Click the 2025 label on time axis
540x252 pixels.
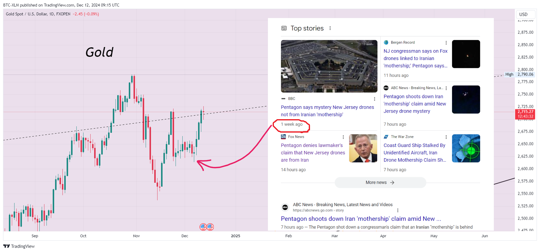click(x=236, y=236)
